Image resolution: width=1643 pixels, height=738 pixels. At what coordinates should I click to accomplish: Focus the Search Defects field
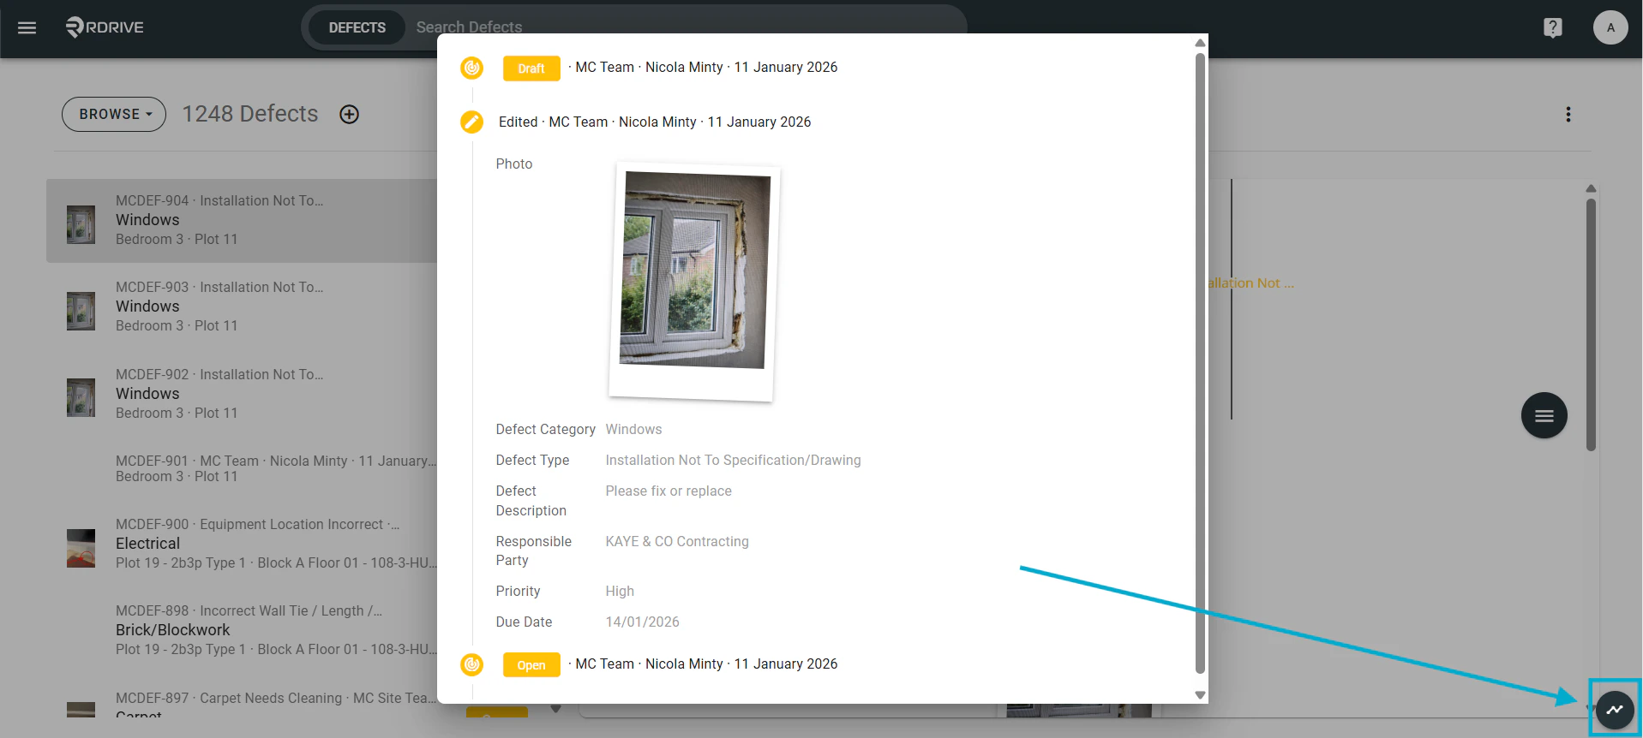tap(686, 27)
